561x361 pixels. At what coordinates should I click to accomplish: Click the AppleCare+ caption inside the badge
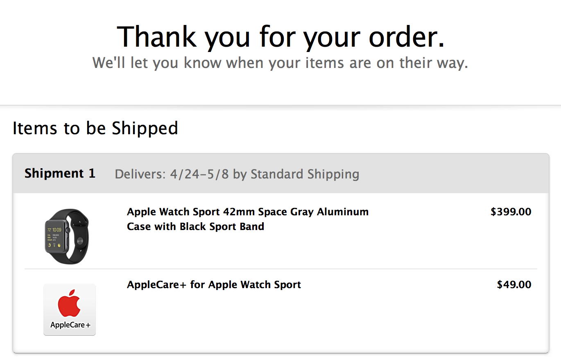70,325
